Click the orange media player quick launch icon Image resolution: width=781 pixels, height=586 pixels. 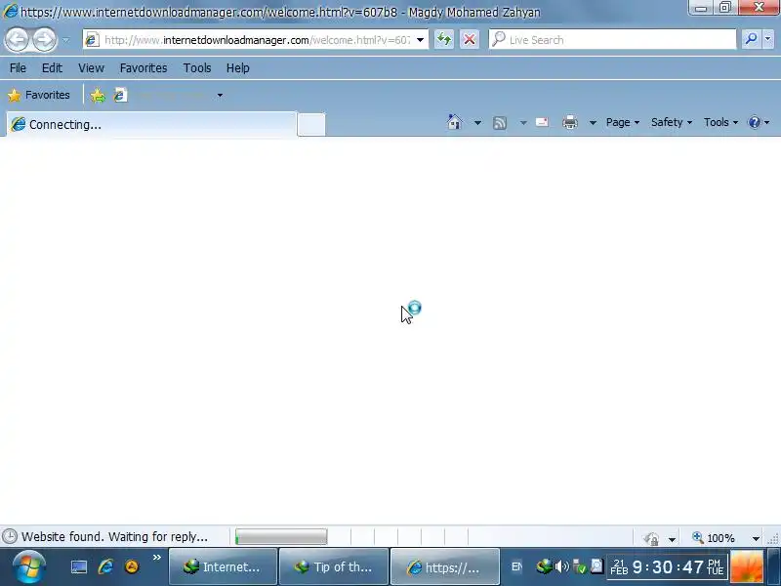[132, 566]
